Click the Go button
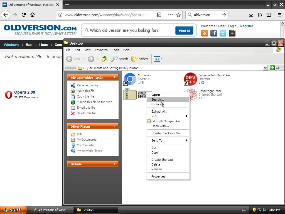This screenshot has width=285, height=214. tap(275, 68)
